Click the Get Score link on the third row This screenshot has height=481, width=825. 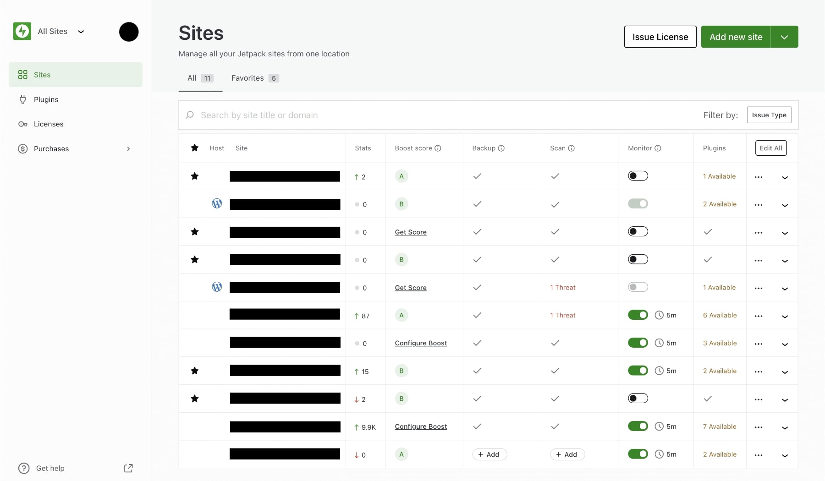[x=411, y=232]
